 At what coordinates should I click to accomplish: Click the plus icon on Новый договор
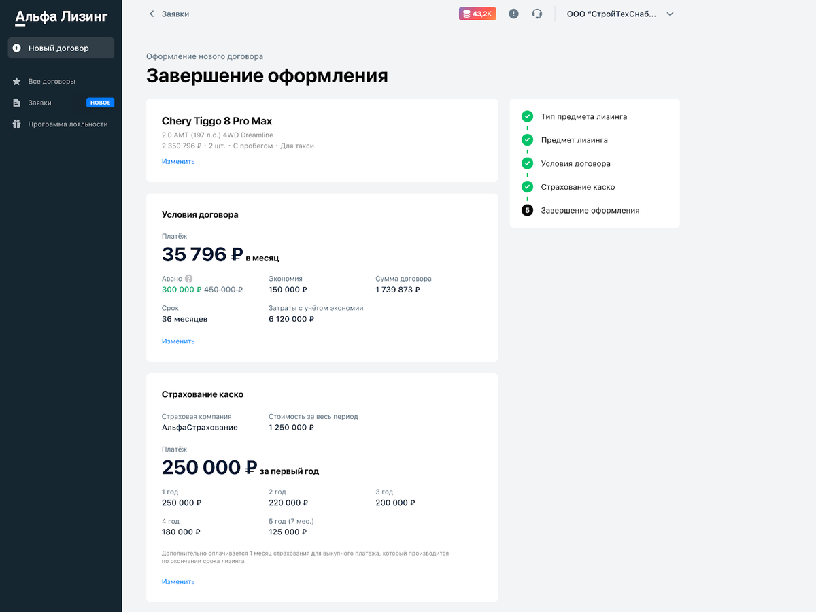click(x=17, y=48)
